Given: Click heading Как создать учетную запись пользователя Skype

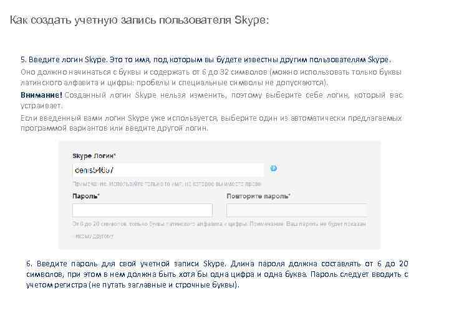Looking at the screenshot, I should 140,20.
